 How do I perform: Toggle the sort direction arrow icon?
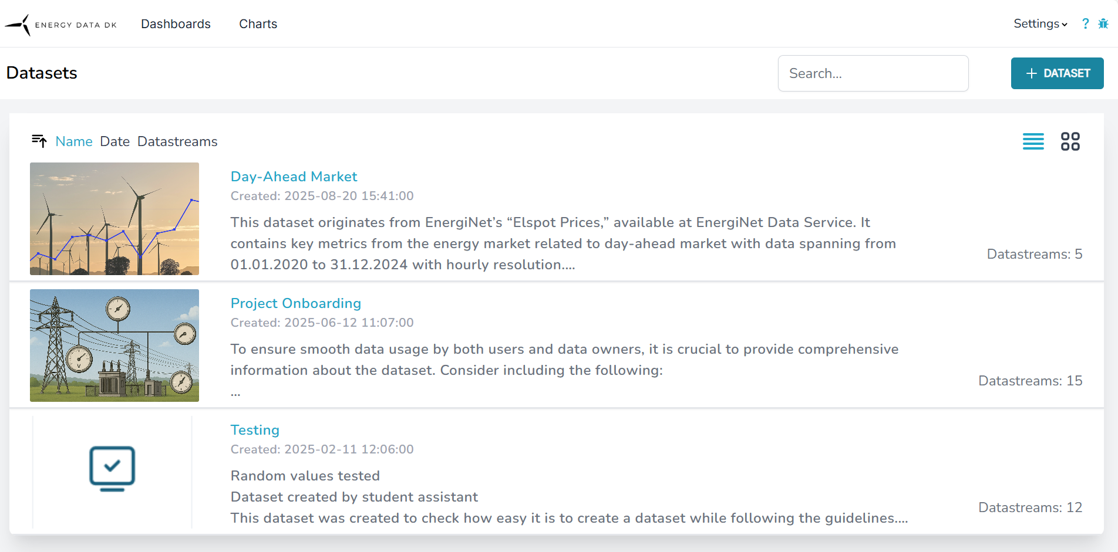(39, 141)
